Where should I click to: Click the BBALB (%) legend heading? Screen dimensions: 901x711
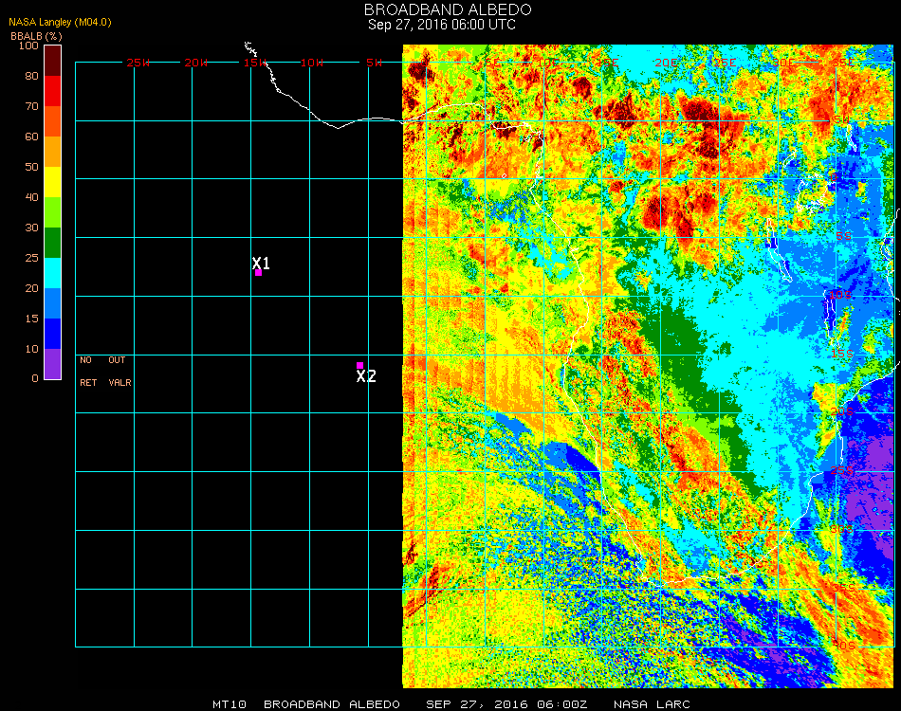tap(35, 36)
